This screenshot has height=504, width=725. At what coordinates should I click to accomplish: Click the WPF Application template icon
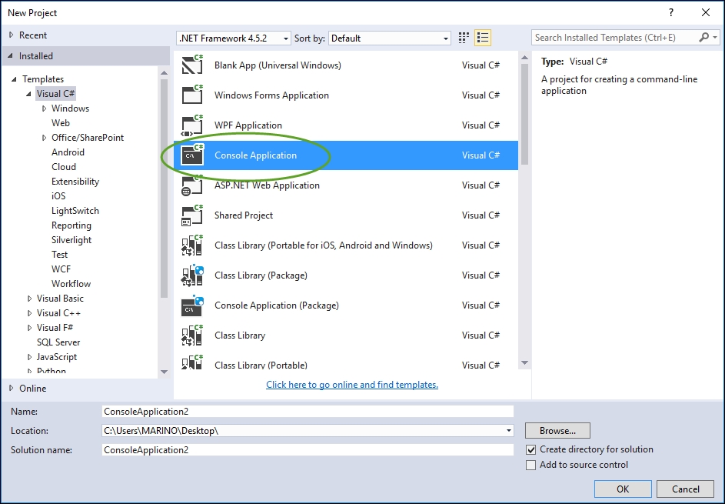click(192, 125)
